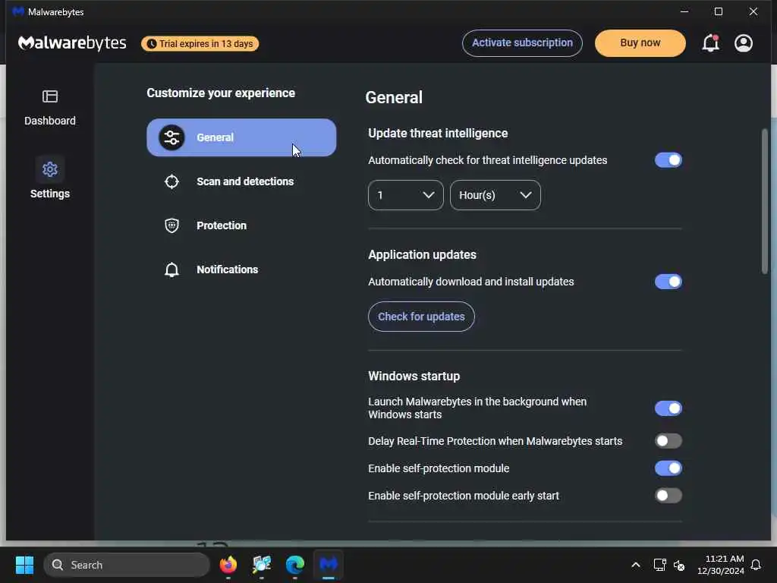Viewport: 777px width, 583px height.
Task: Open the Dashboard from the sidebar
Action: point(50,108)
